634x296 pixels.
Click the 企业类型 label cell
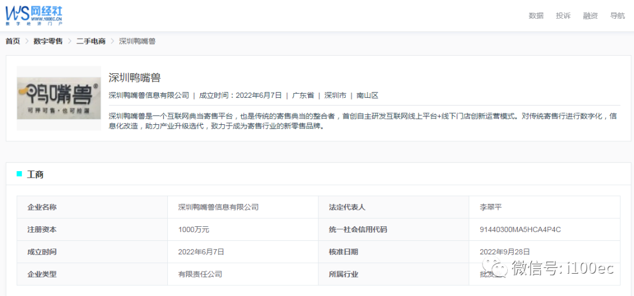pyautogui.click(x=92, y=274)
